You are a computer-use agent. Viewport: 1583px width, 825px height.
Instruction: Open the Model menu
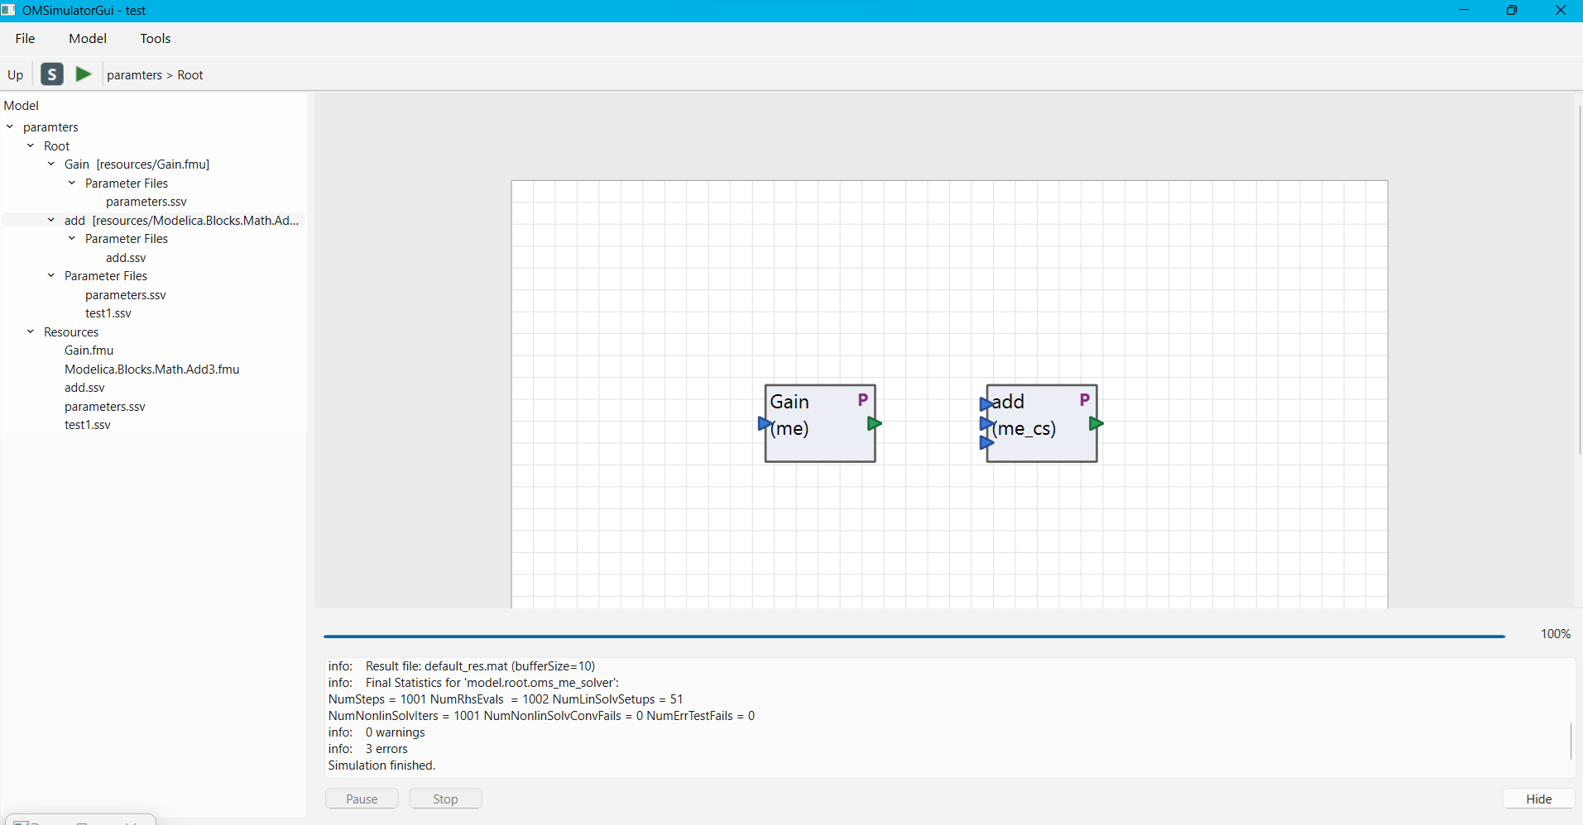(x=88, y=38)
